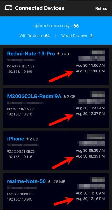Tap the download icon beside iPhone
Screen dimensions: 112x210
(27, 139)
